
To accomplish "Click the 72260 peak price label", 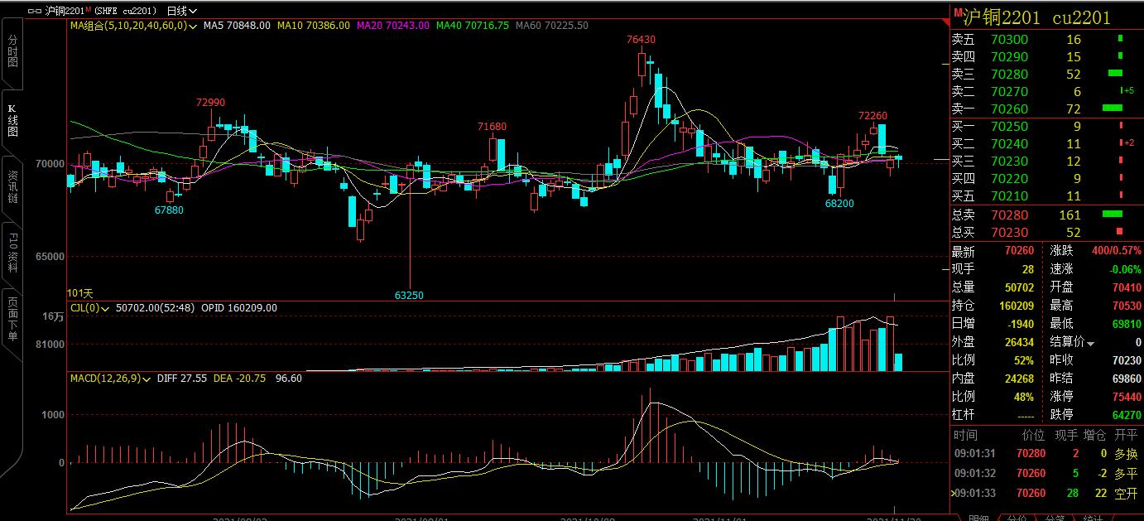I will coord(872,116).
